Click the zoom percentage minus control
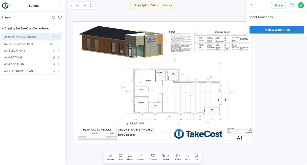 [70, 5]
